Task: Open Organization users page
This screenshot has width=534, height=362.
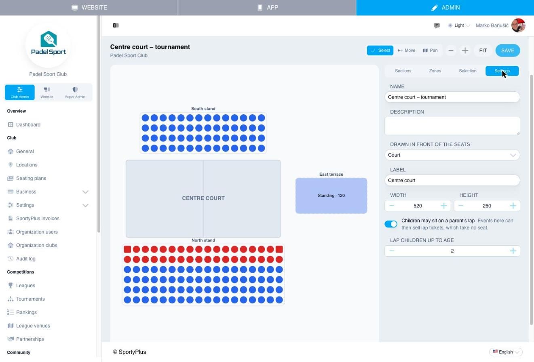Action: pos(37,232)
